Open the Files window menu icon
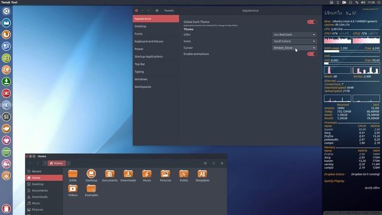The width and height of the screenshot is (382, 215). (222, 163)
